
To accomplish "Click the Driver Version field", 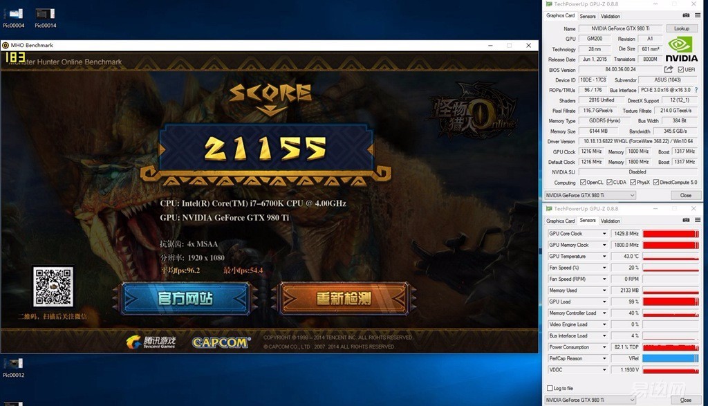I will [x=638, y=141].
